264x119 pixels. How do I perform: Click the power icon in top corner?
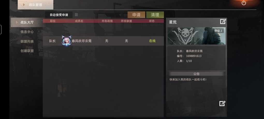tap(244, 3)
